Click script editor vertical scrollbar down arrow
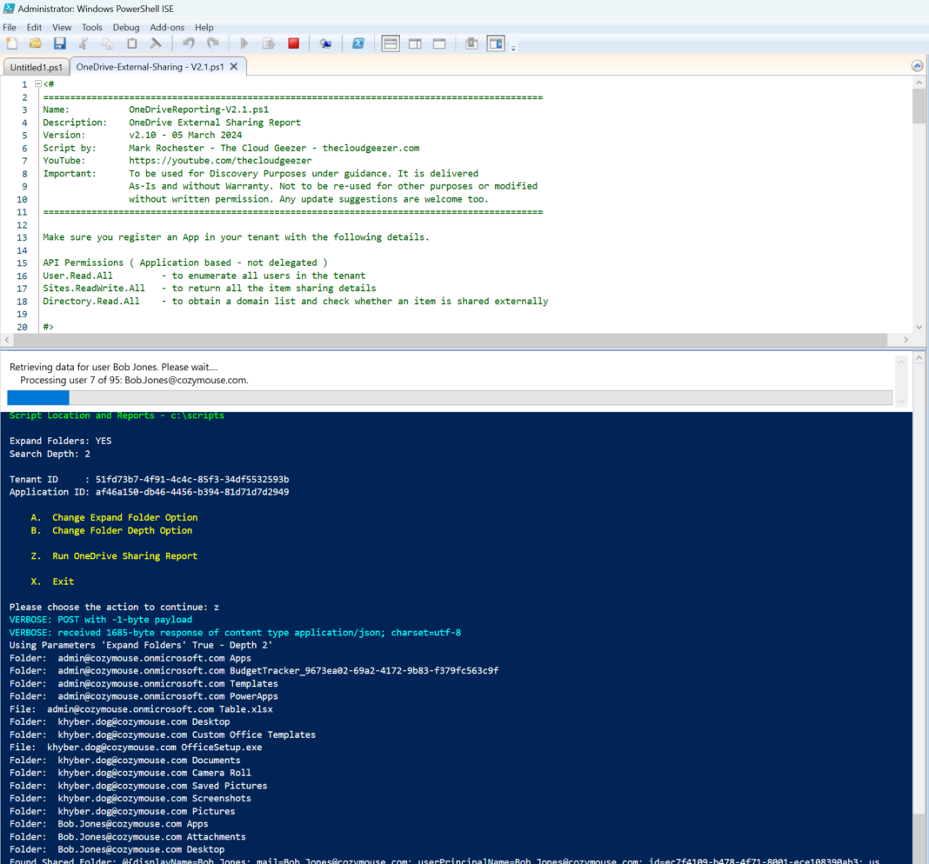This screenshot has height=864, width=929. tap(919, 327)
